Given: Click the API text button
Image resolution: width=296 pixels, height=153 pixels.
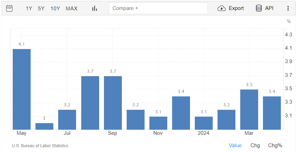Looking at the screenshot, I should pyautogui.click(x=269, y=8).
